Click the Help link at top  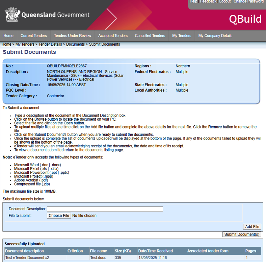[x=193, y=2]
